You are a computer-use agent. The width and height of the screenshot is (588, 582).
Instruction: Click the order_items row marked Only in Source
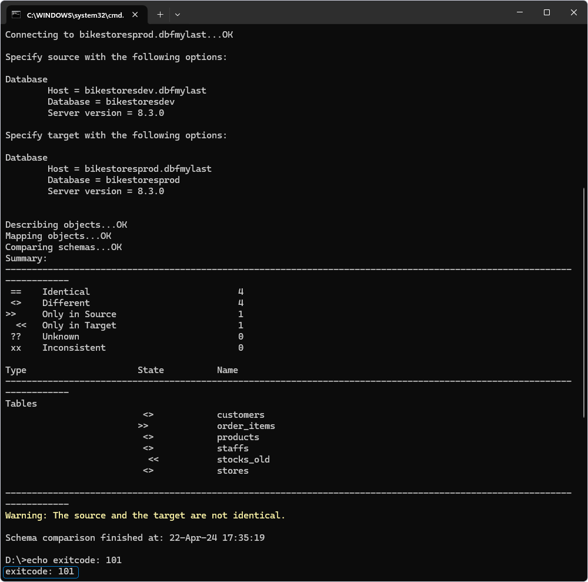246,425
